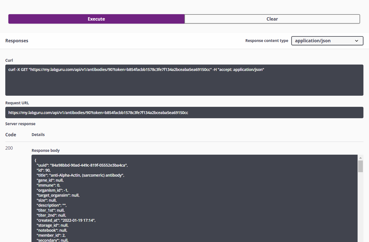This screenshot has height=242, width=369.
Task: Click the purple Execute button
Action: click(x=96, y=19)
